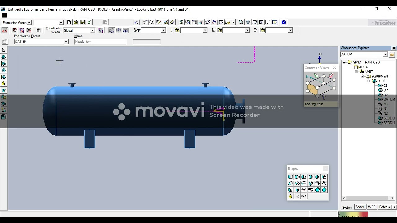Switch to the Space tab

coord(360,207)
